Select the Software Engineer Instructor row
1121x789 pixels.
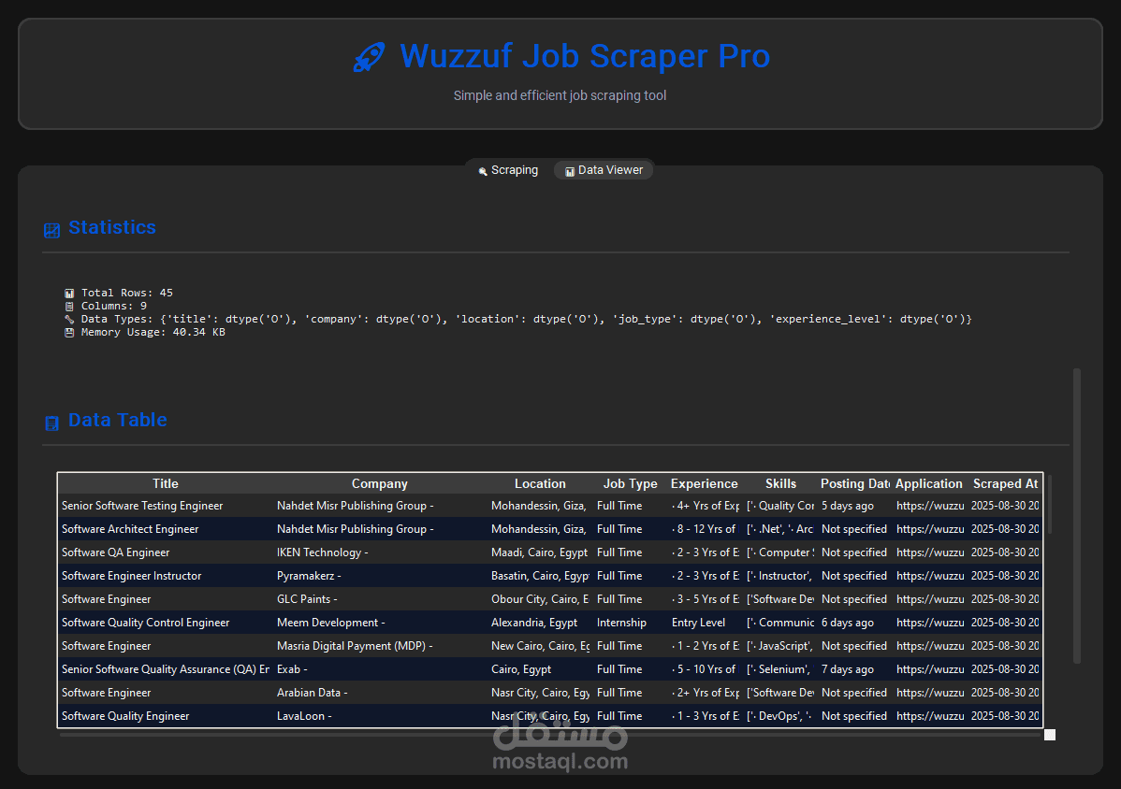coord(550,576)
